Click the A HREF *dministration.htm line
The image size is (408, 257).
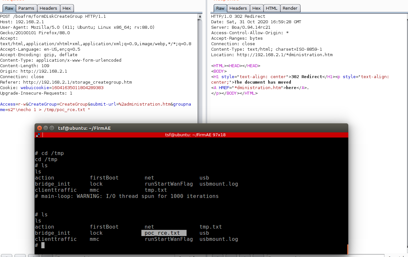[260, 88]
